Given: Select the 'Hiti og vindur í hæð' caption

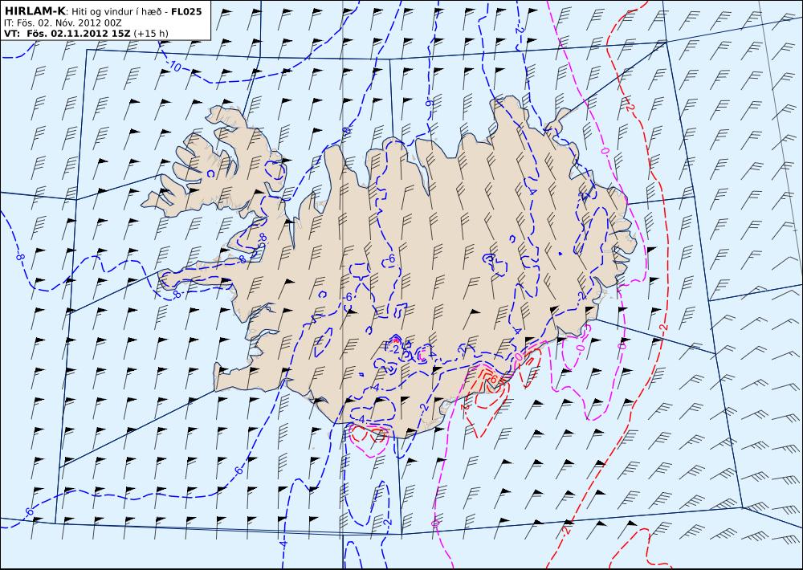Looking at the screenshot, I should click(x=118, y=11).
